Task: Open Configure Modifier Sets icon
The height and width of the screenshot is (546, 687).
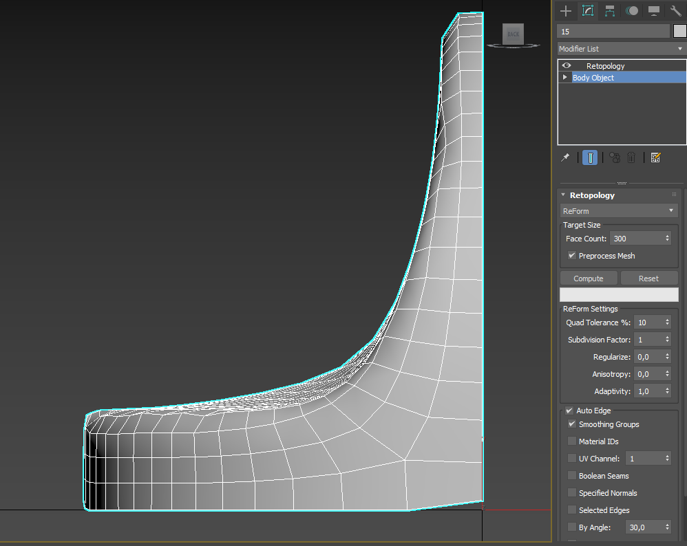Action: point(655,158)
